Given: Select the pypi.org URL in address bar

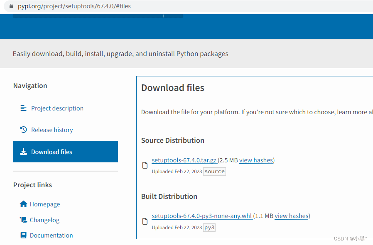Looking at the screenshot, I should tap(74, 6).
